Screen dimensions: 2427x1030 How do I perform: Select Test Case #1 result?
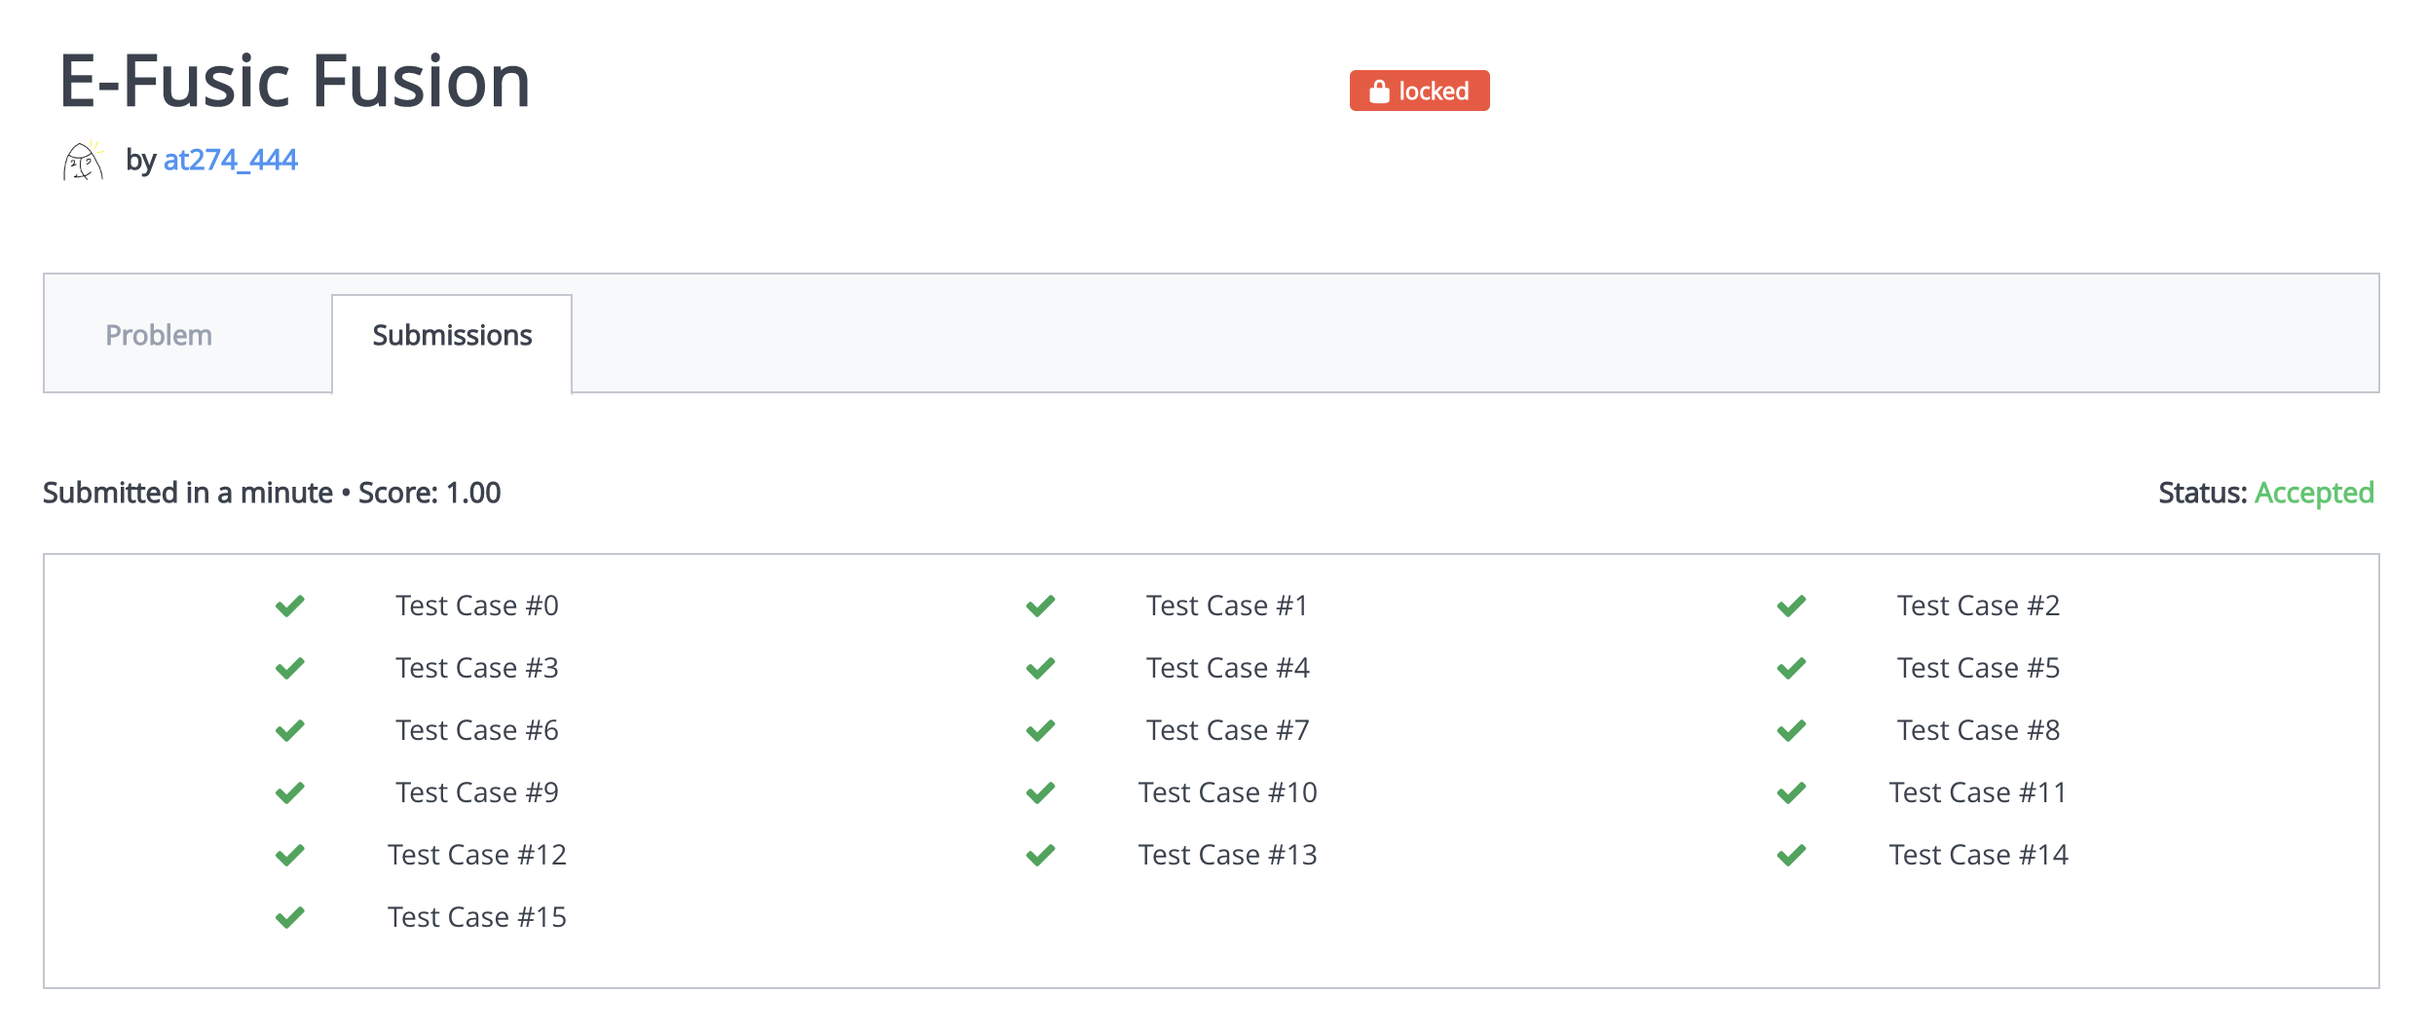(1227, 606)
